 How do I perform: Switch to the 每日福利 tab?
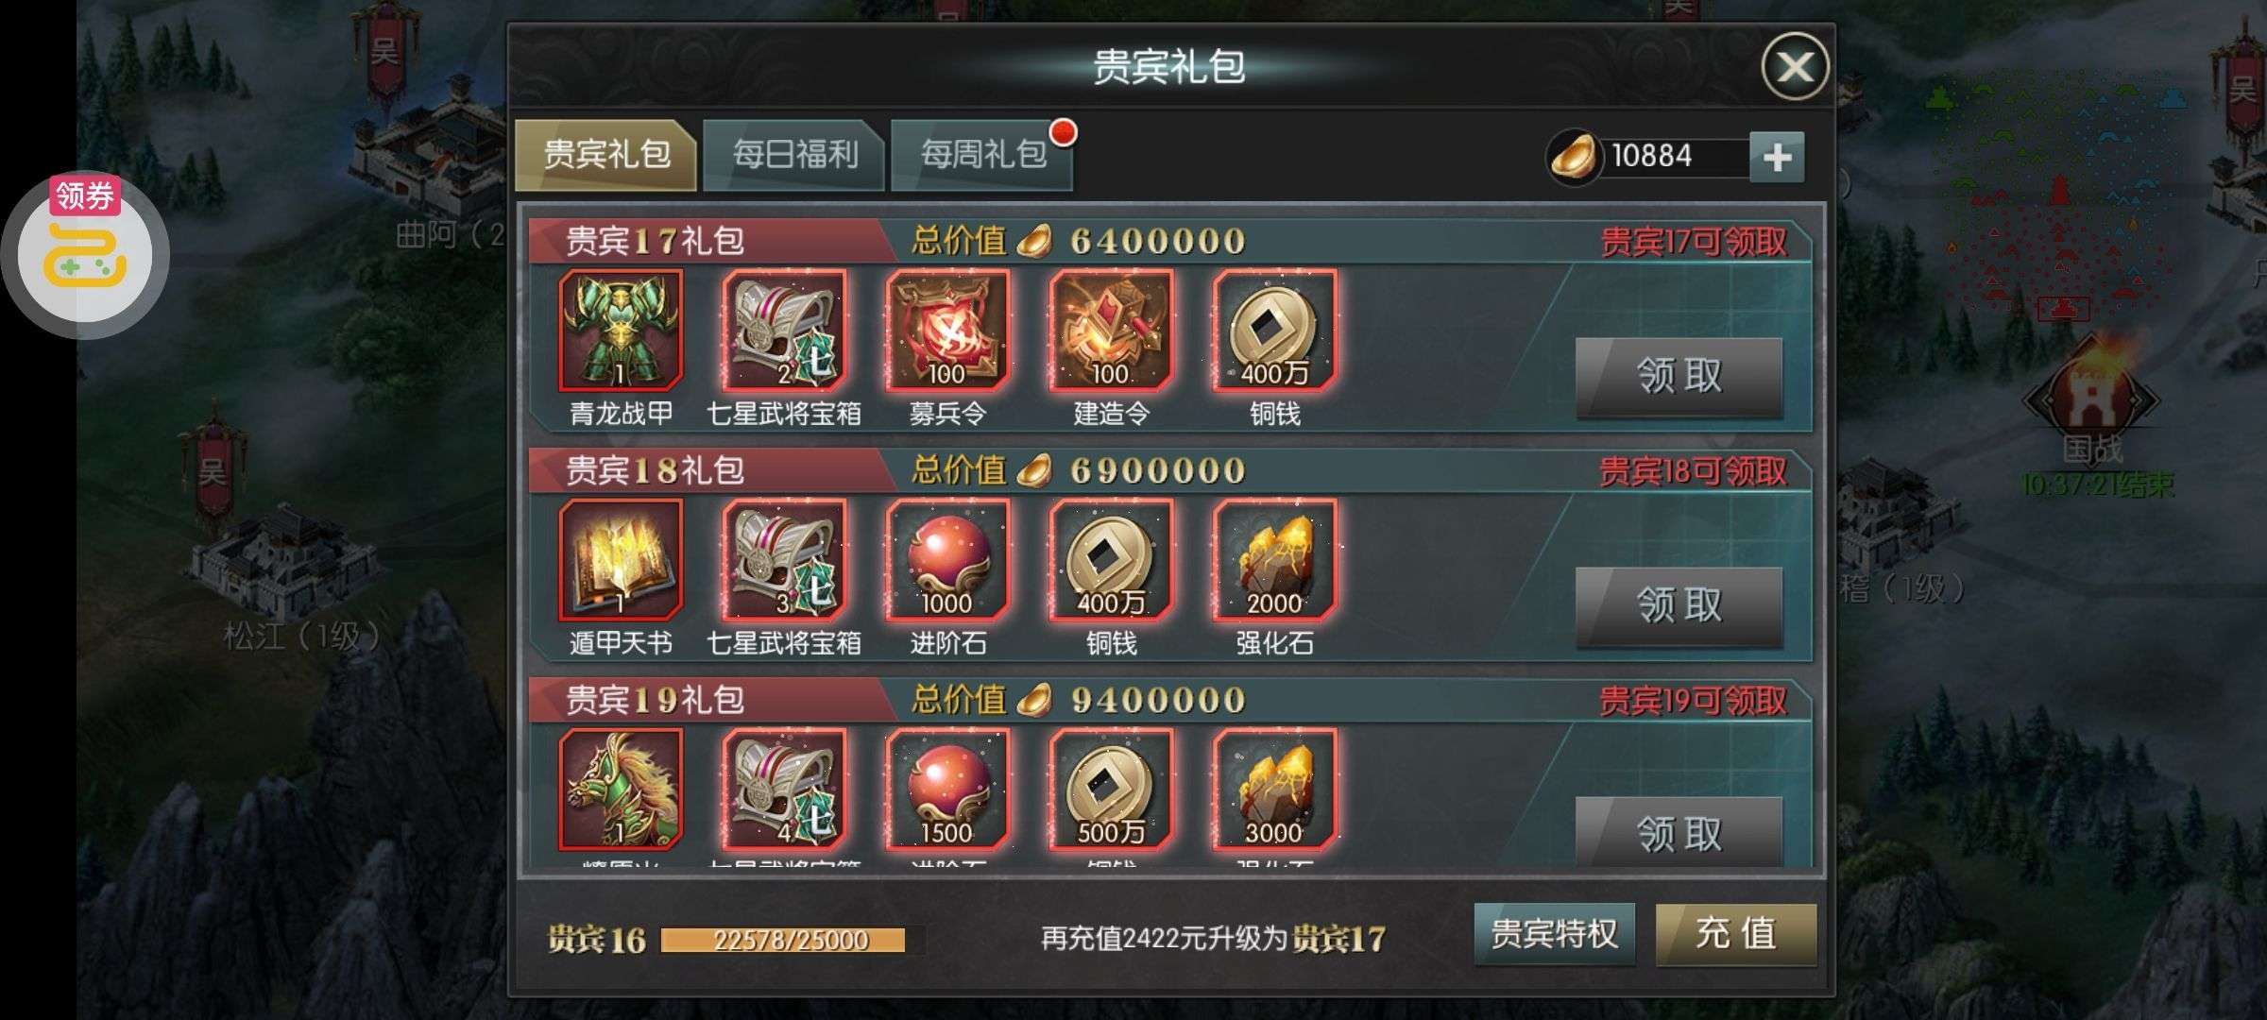(794, 154)
